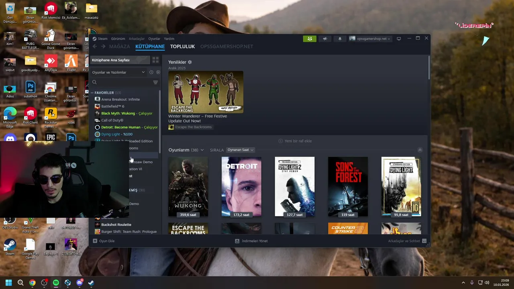Toggle the library collections grid view
The width and height of the screenshot is (514, 289).
[155, 60]
